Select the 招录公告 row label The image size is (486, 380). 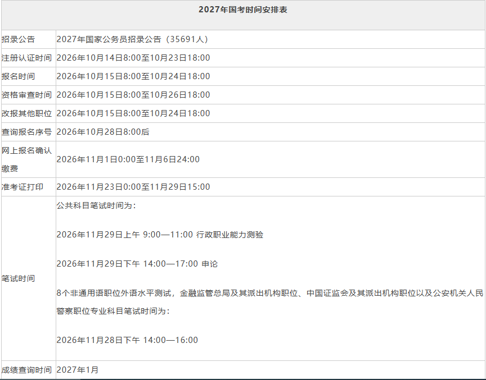19,39
